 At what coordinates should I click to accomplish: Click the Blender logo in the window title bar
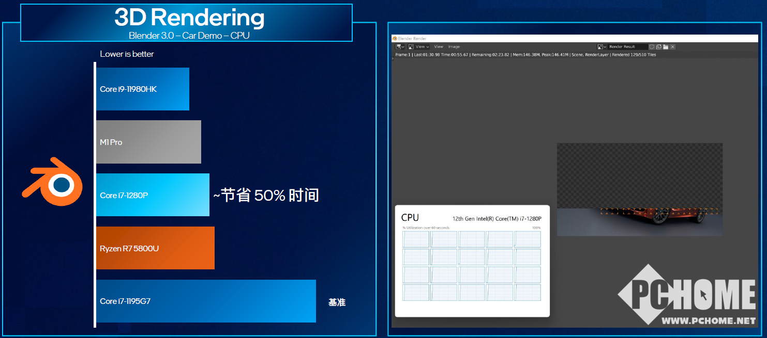[x=394, y=38]
